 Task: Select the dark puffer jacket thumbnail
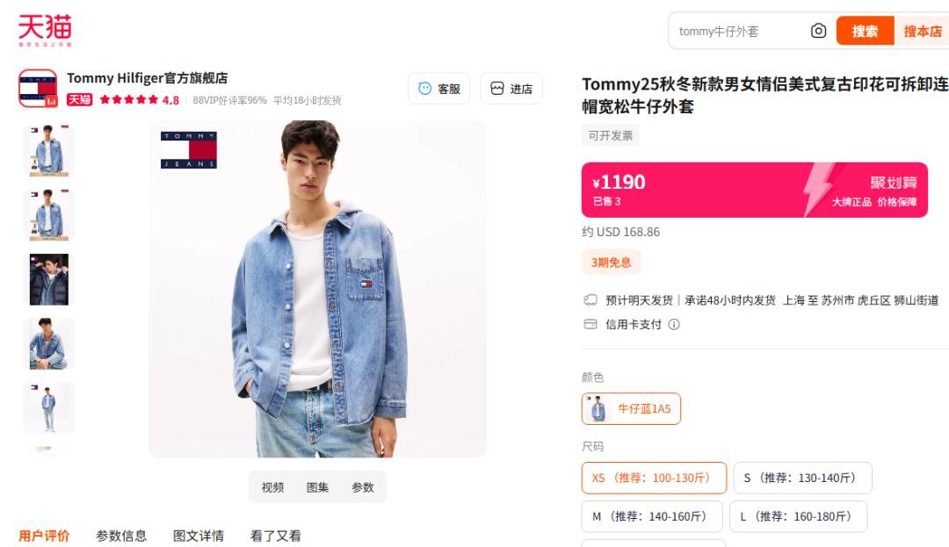tap(49, 279)
